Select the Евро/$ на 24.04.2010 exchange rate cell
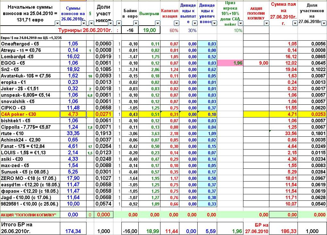The width and height of the screenshot is (327, 235). [x=31, y=38]
